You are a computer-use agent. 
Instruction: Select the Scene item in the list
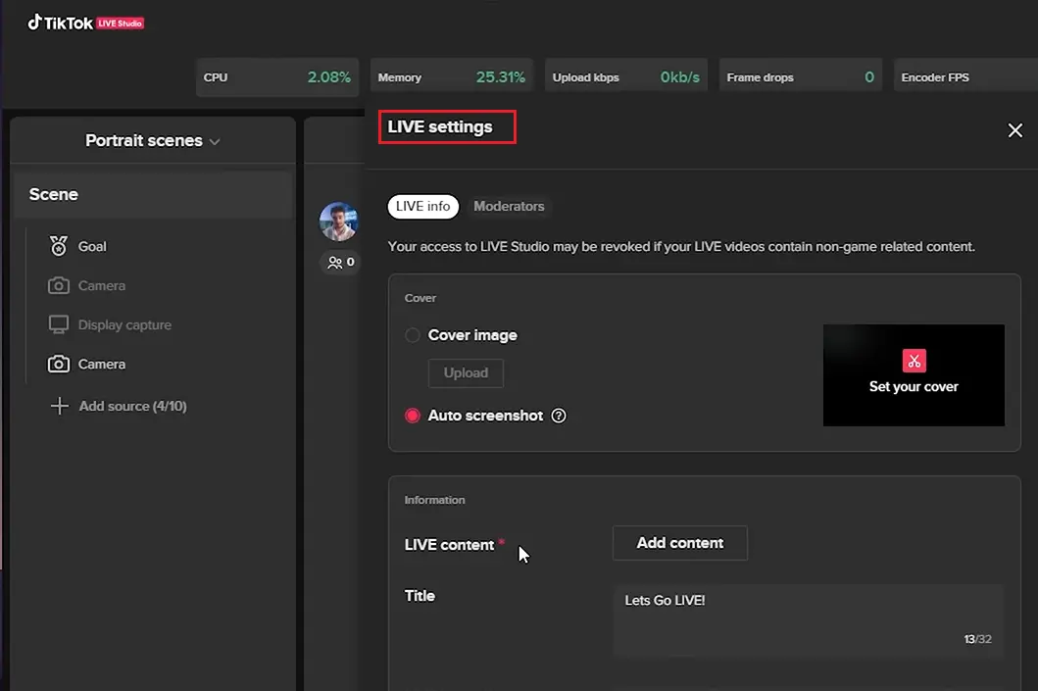[152, 194]
